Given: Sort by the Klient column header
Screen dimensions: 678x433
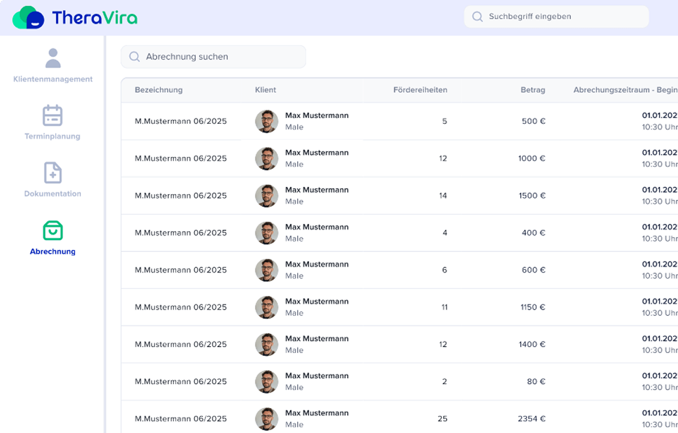Looking at the screenshot, I should pos(265,90).
